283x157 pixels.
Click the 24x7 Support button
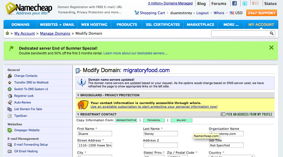262,13
